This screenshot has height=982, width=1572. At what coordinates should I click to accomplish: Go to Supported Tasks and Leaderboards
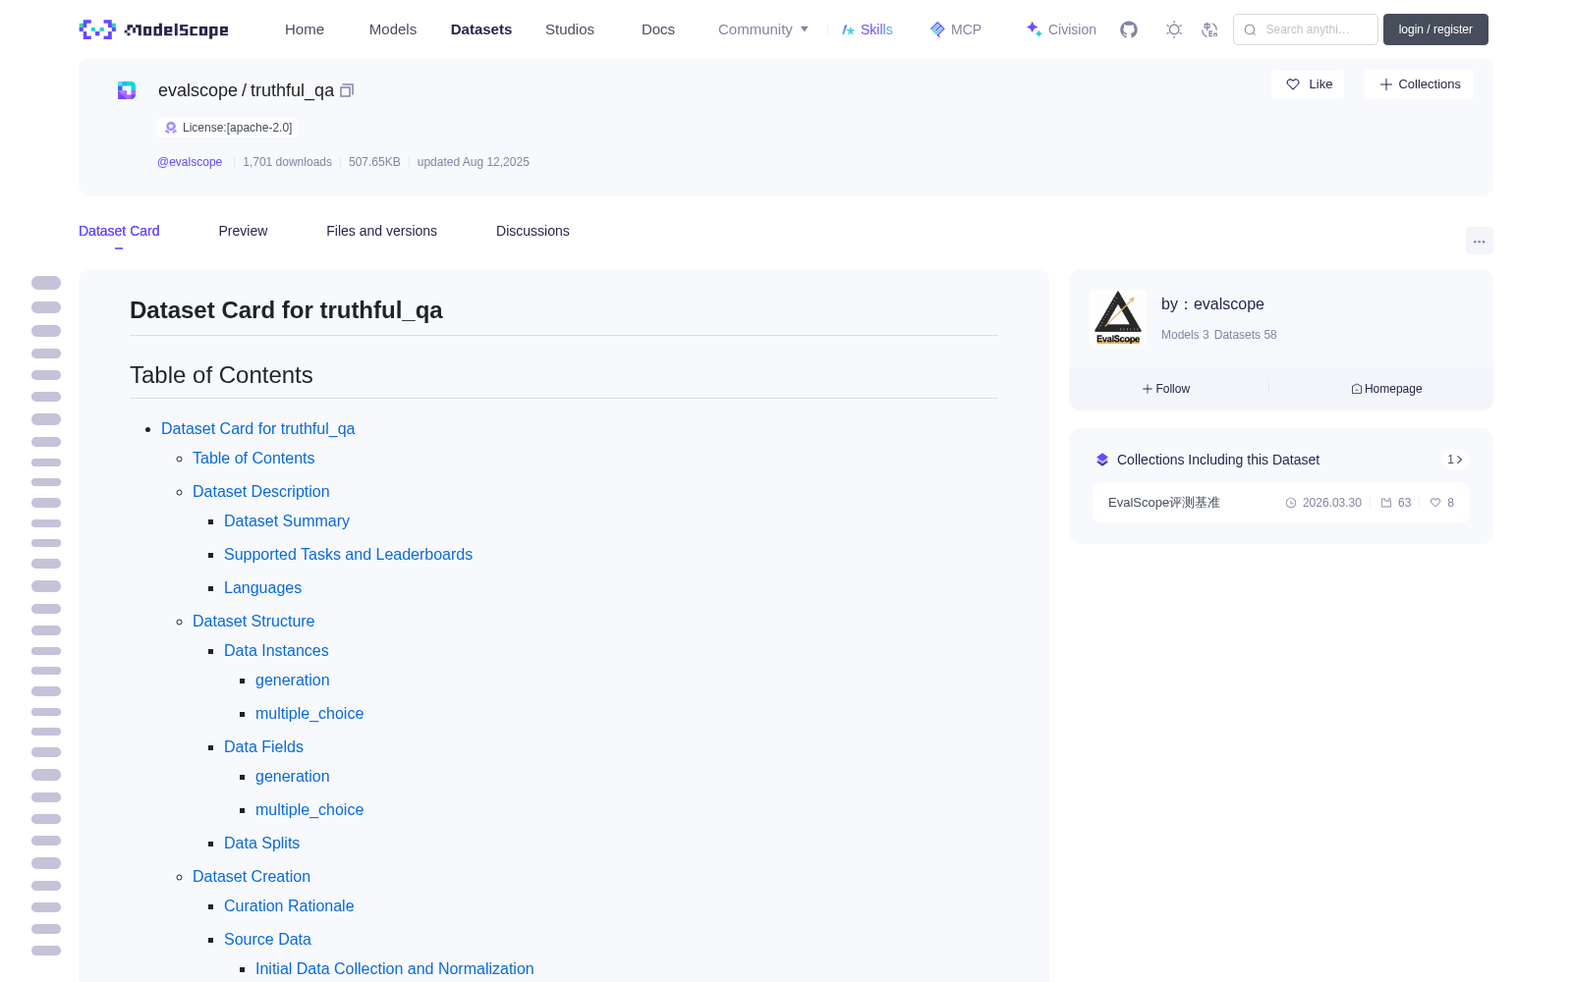[348, 555]
